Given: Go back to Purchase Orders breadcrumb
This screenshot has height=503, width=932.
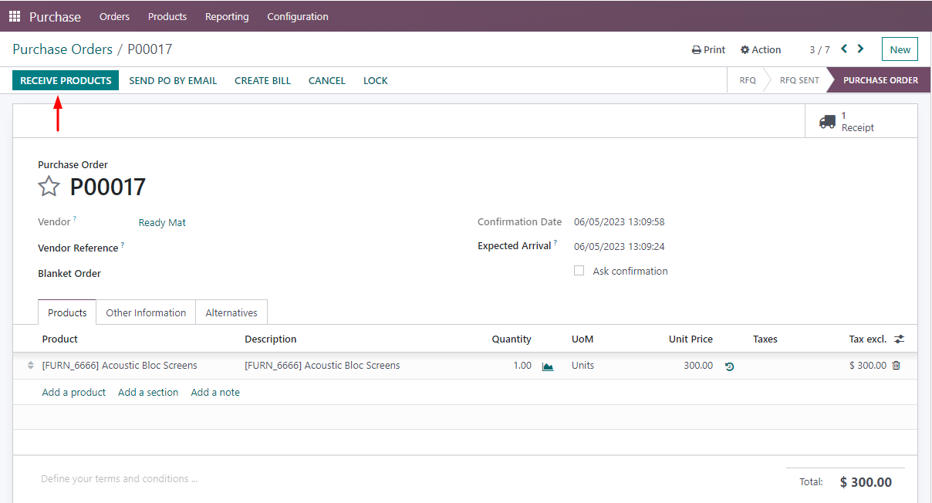Looking at the screenshot, I should pos(62,49).
